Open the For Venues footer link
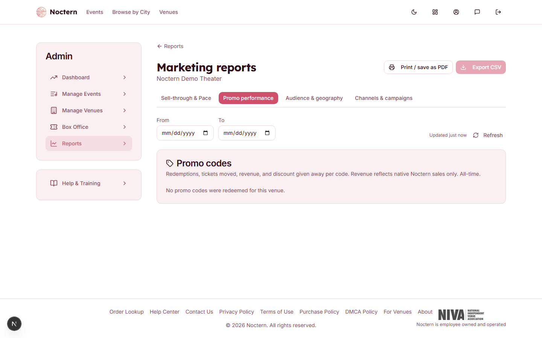This screenshot has width=542, height=338. coord(397,312)
